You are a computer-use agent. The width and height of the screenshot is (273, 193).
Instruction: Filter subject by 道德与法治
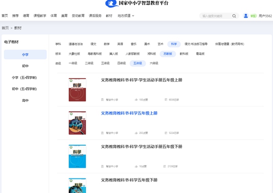pyautogui.click(x=76, y=44)
